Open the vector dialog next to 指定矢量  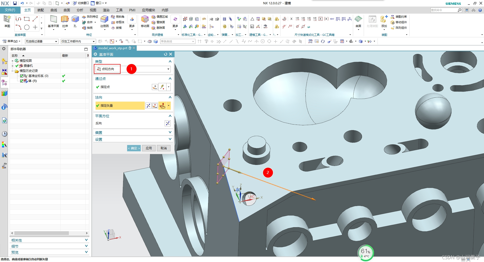155,106
